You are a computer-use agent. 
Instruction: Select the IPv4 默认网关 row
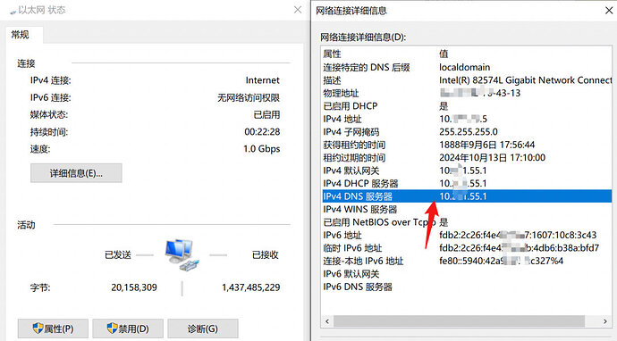pyautogui.click(x=467, y=170)
